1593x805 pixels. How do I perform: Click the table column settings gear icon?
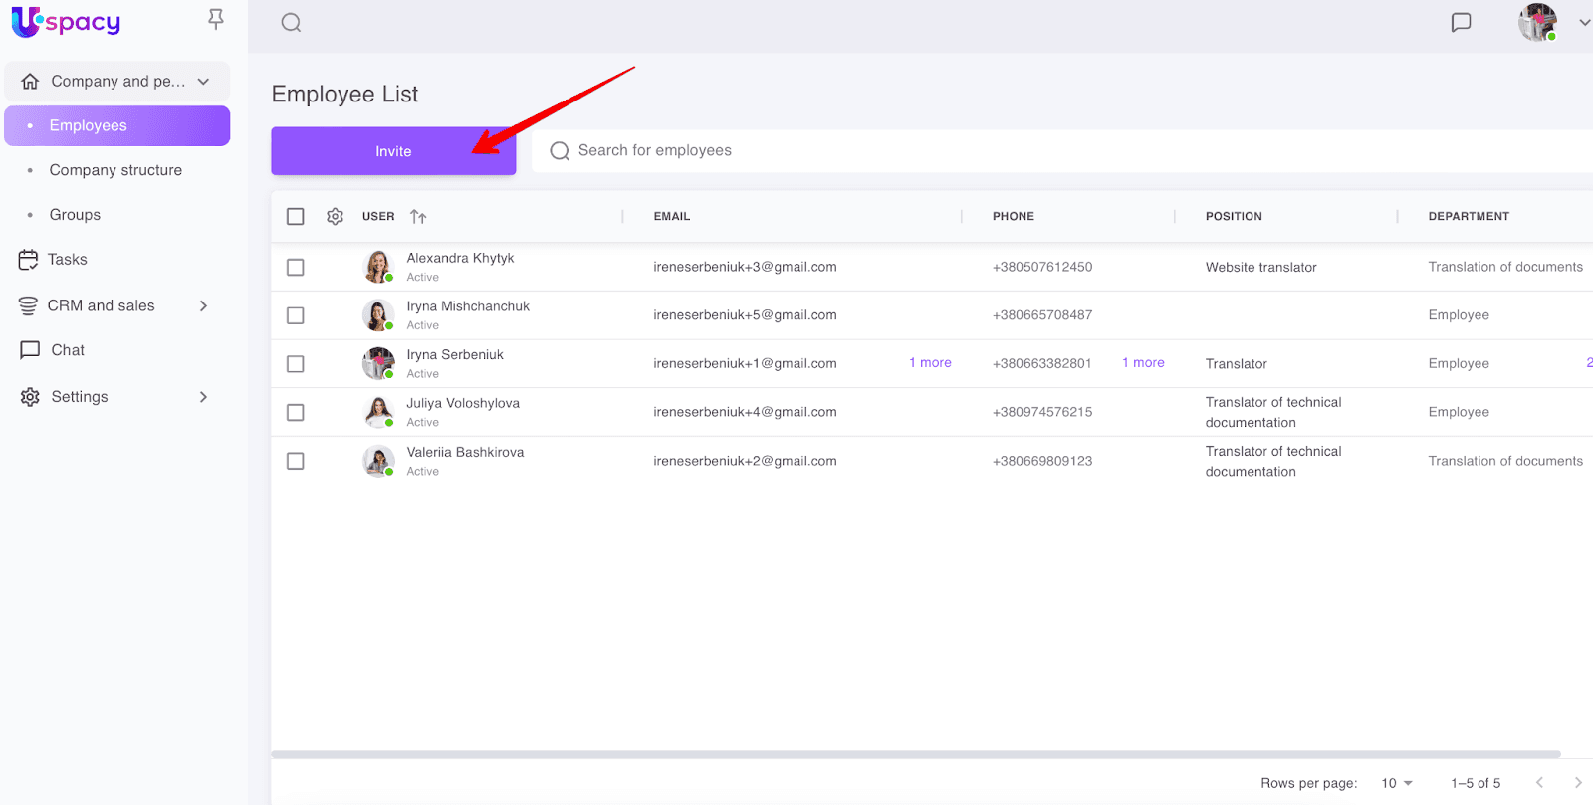tap(336, 216)
